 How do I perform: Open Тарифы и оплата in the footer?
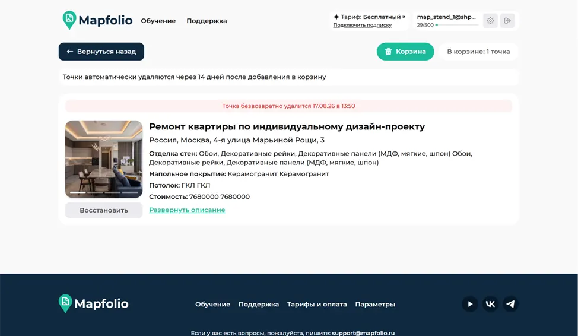pos(317,305)
